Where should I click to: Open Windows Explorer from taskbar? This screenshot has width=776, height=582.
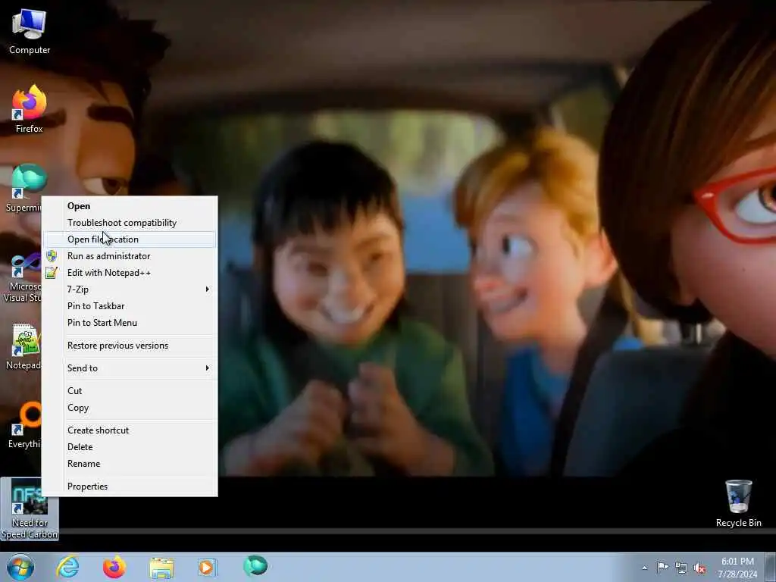point(161,567)
